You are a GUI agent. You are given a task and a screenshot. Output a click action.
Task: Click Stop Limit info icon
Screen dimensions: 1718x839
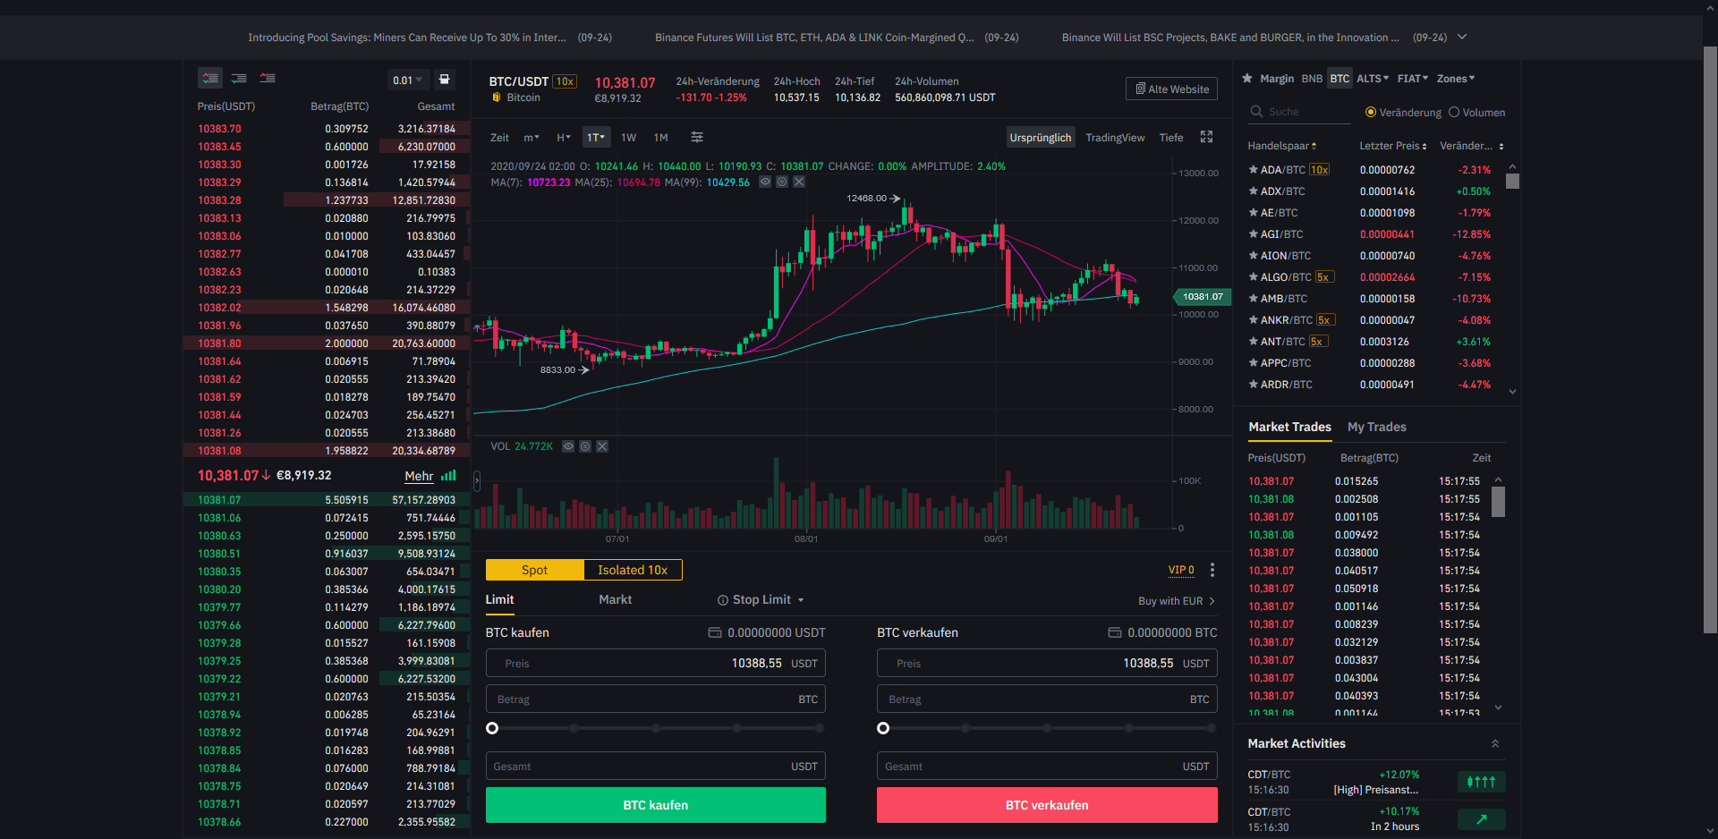click(x=723, y=600)
